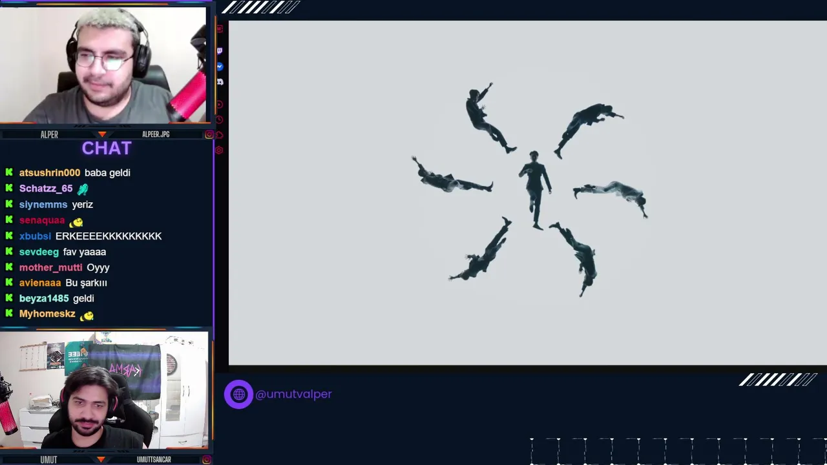Click username mother_mutti in chat
Image resolution: width=827 pixels, height=465 pixels.
click(51, 267)
